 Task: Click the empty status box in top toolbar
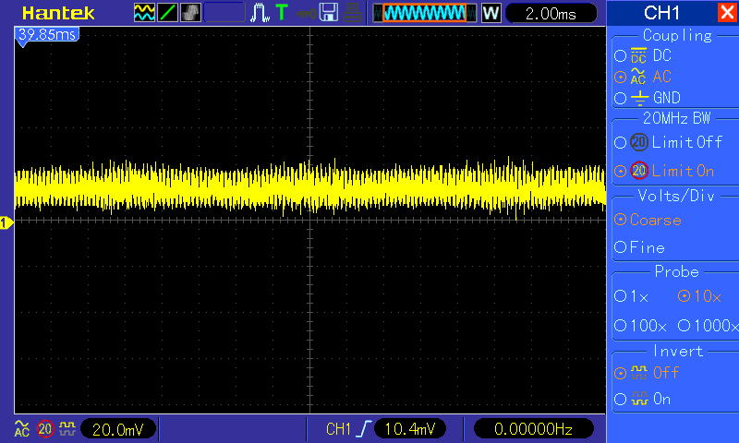tap(224, 13)
